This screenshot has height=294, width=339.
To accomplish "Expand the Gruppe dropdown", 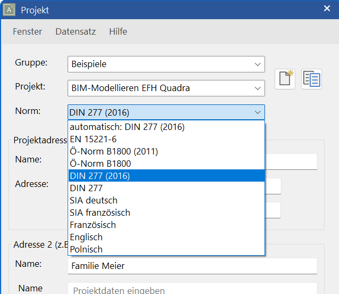I will point(258,64).
